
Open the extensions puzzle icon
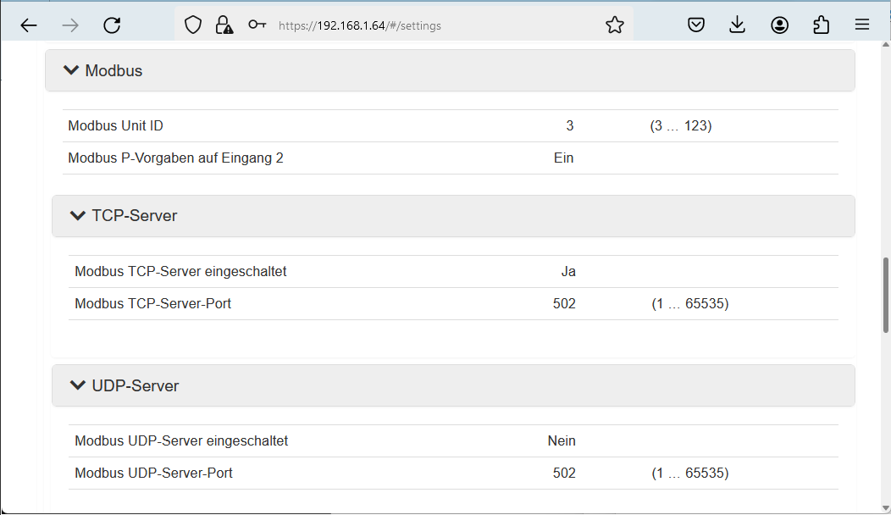[x=821, y=25]
